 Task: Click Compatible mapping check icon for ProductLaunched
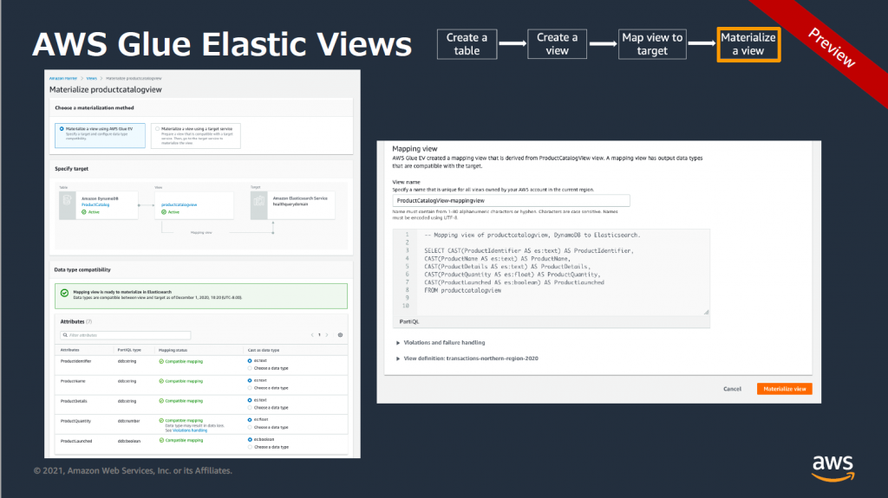(161, 440)
